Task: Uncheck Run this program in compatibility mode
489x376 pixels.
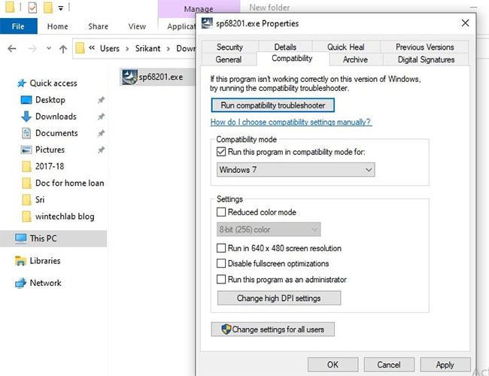Action: (221, 152)
